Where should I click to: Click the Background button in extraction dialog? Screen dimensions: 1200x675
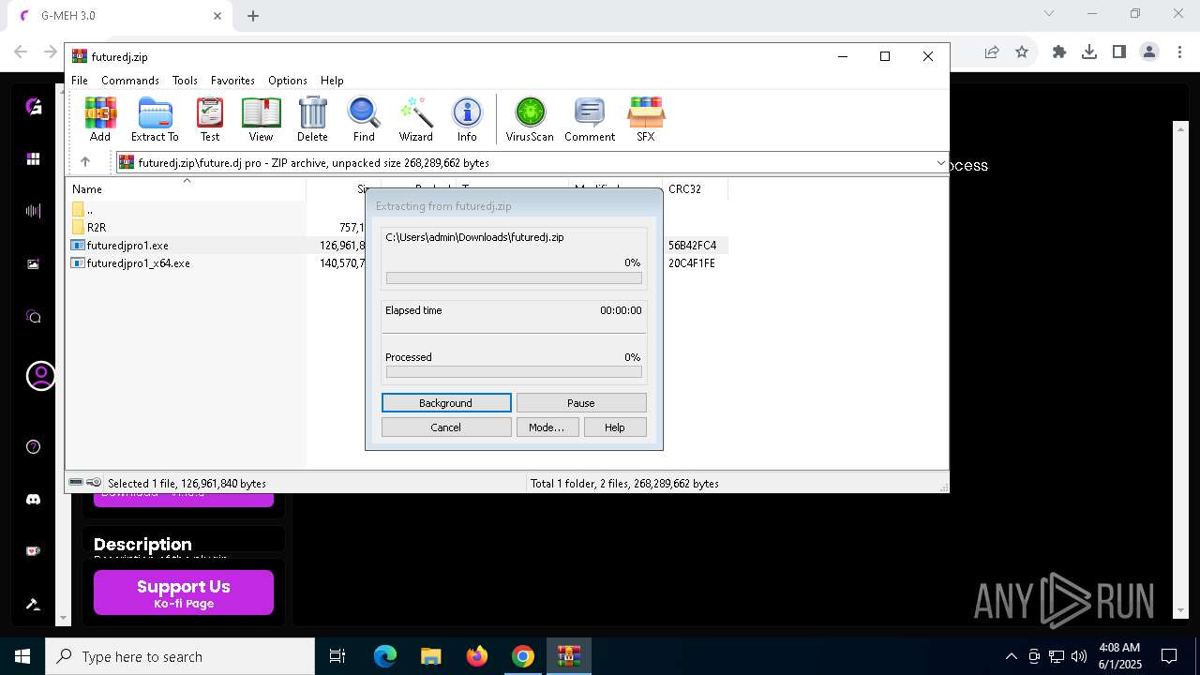[446, 403]
